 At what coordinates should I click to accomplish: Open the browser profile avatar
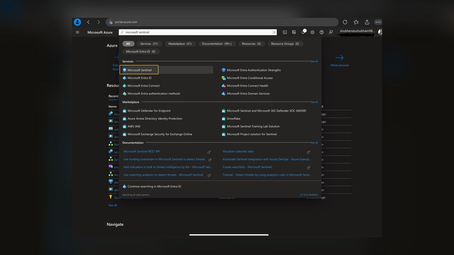(x=78, y=22)
